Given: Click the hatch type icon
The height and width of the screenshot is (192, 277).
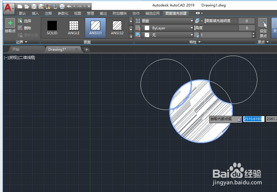Looking at the screenshot, I should tap(138, 21).
